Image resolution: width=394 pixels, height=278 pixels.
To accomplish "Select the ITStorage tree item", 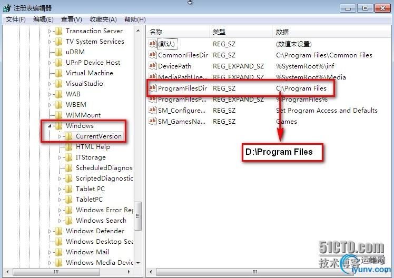I will coord(91,157).
